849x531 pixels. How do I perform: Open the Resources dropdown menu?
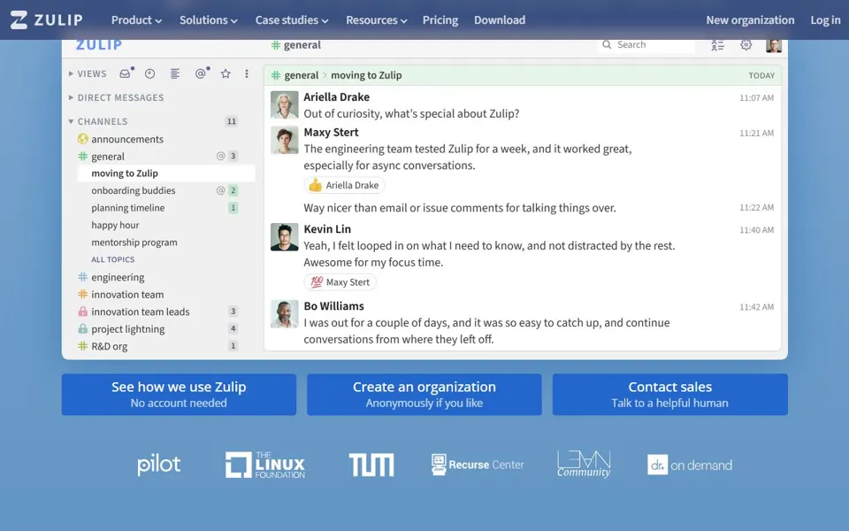[377, 20]
